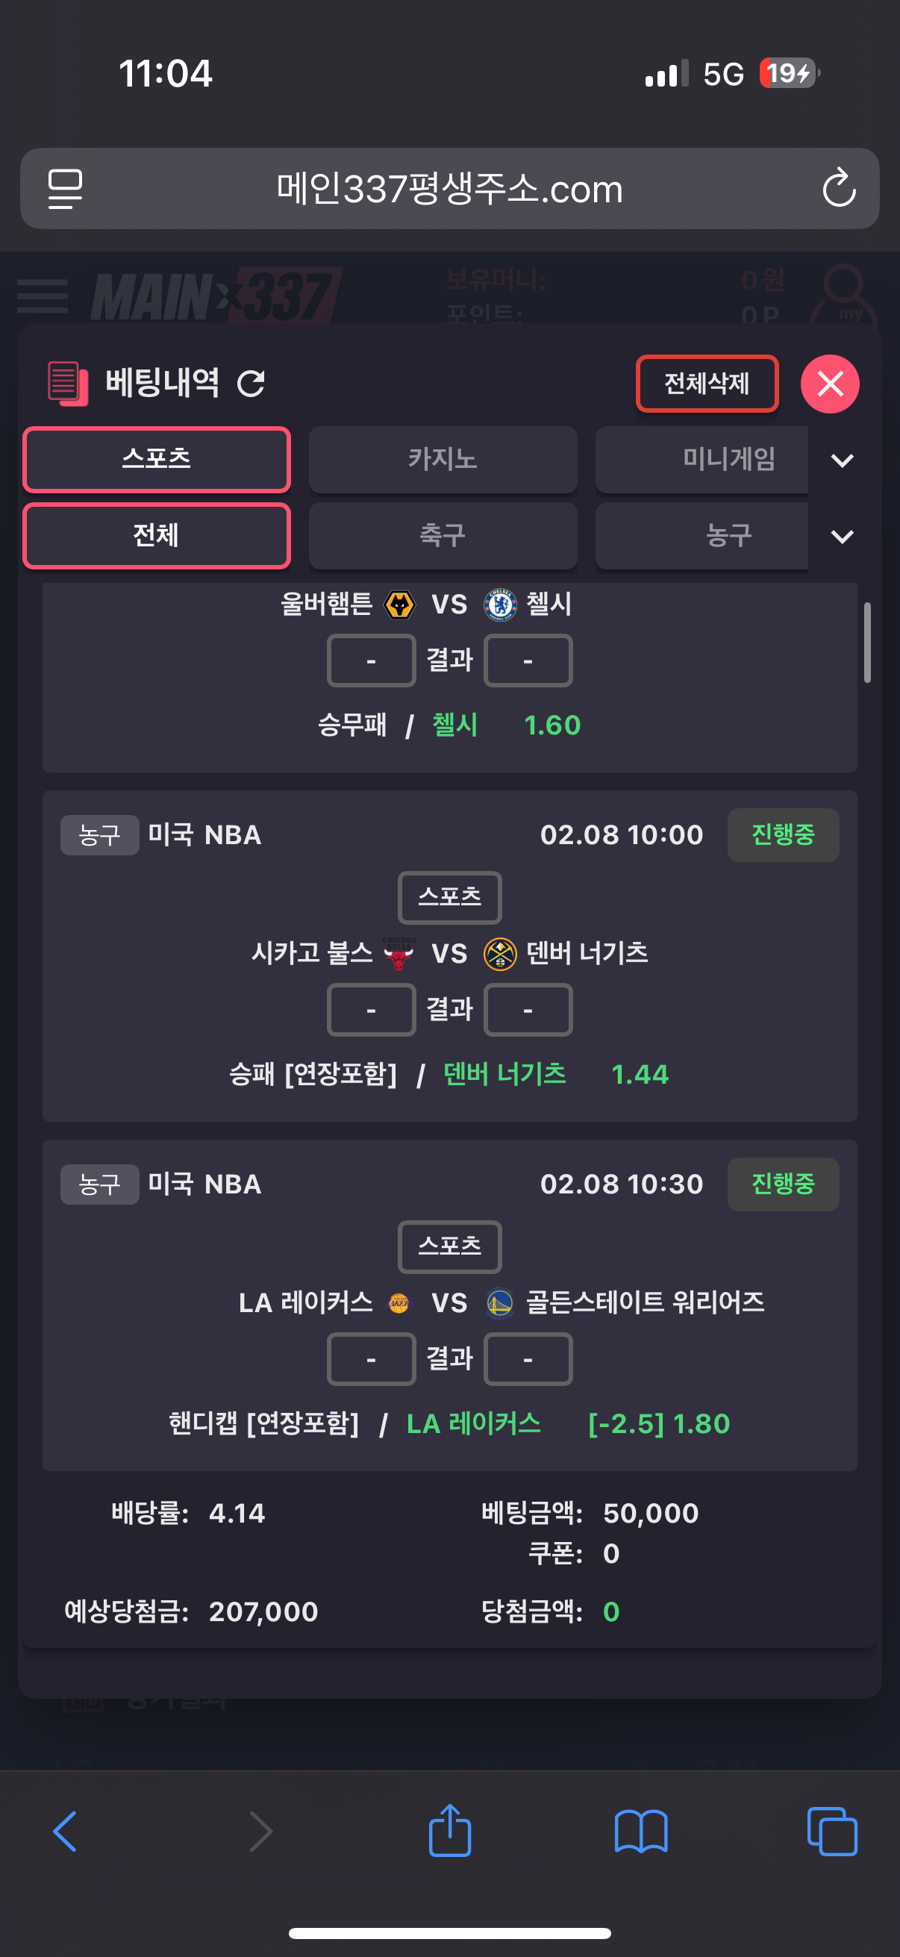Click the betting list scrollbar
Viewport: 900px width, 1957px height.
(866, 643)
